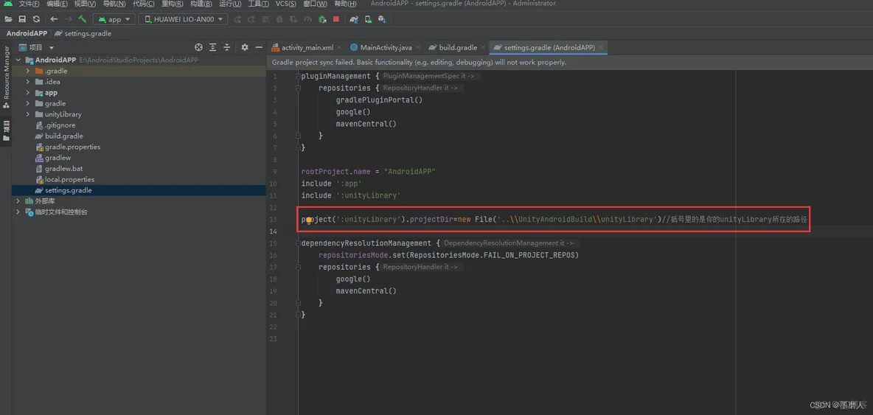The image size is (873, 415).
Task: Click the Collapse All icon in project panel
Action: click(227, 47)
